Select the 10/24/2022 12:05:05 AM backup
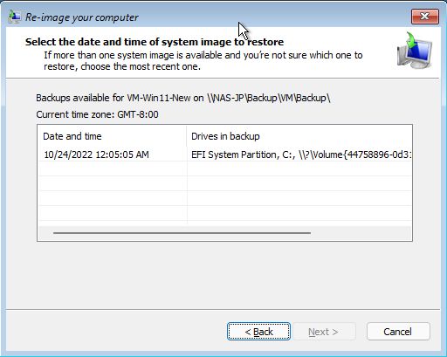Viewport: 447px width, 357px height. [224, 154]
